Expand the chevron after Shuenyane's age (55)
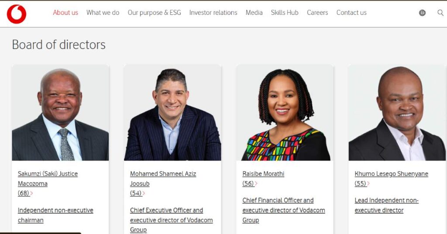 [368, 184]
